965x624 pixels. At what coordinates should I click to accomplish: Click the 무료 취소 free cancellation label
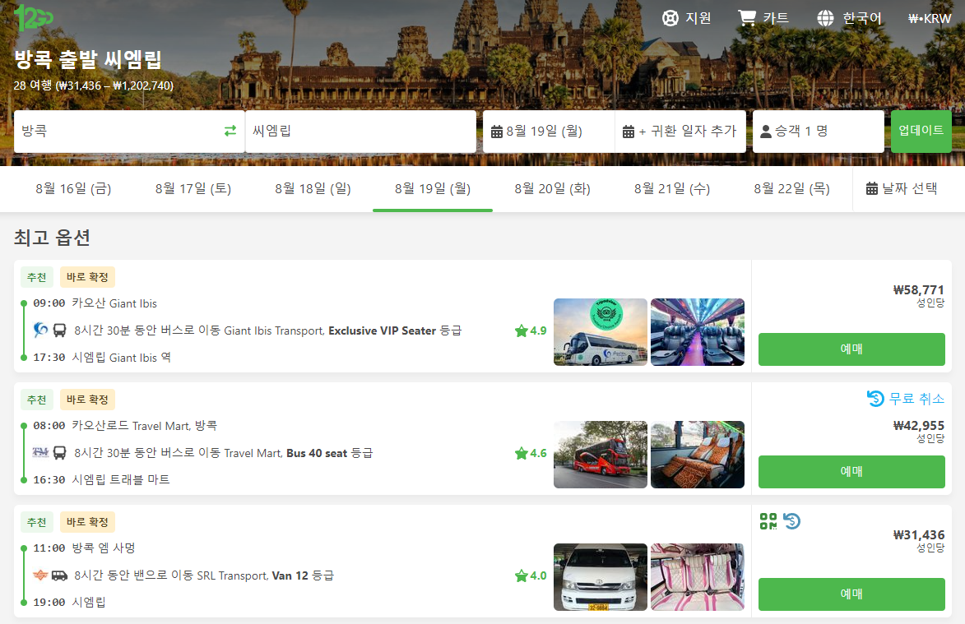(905, 399)
